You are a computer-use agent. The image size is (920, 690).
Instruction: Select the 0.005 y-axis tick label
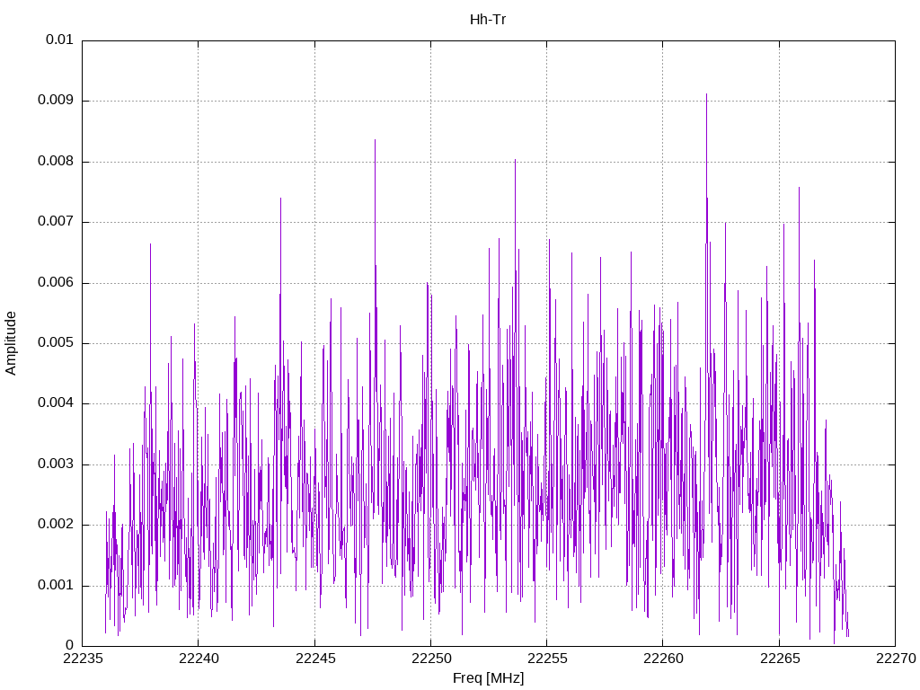click(55, 343)
